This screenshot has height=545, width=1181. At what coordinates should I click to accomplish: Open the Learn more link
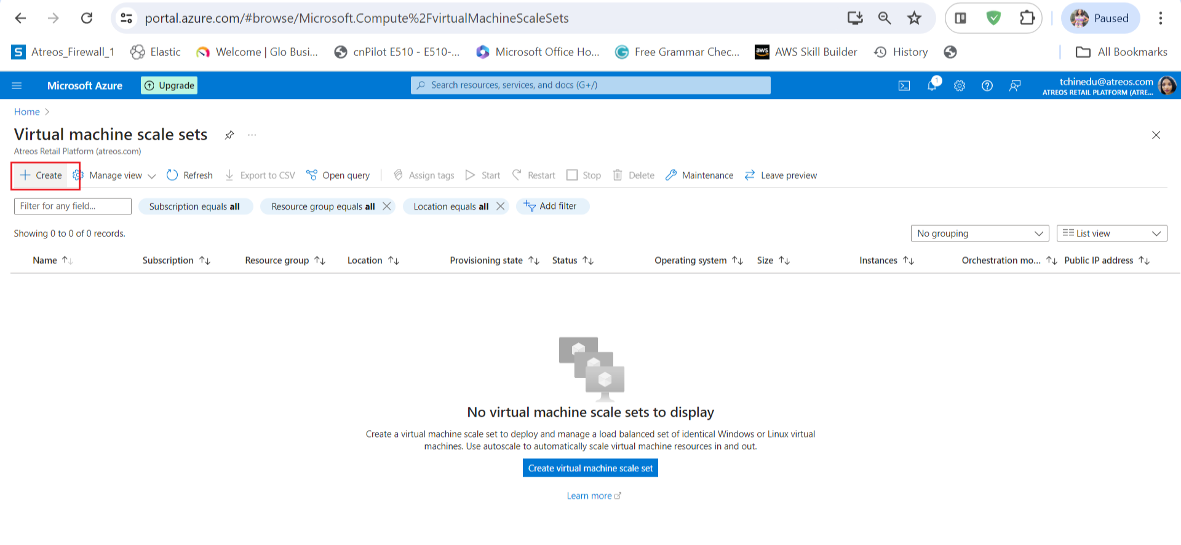594,496
